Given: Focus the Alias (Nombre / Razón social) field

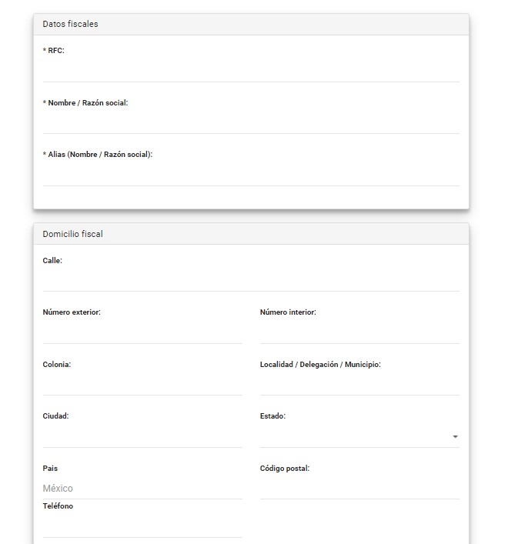Looking at the screenshot, I should click(x=251, y=176).
